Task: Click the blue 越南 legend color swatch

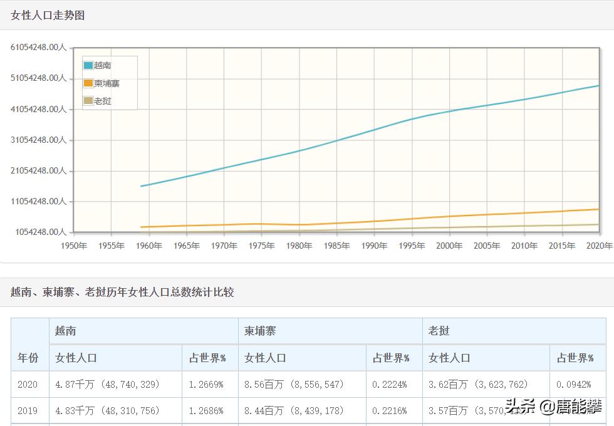Action: (88, 65)
